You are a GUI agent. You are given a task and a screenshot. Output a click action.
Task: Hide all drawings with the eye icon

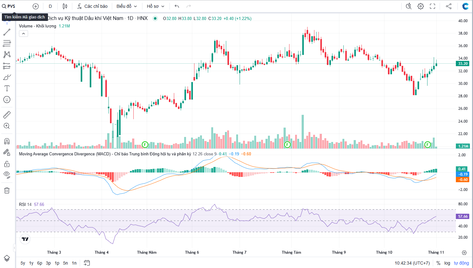point(7,174)
